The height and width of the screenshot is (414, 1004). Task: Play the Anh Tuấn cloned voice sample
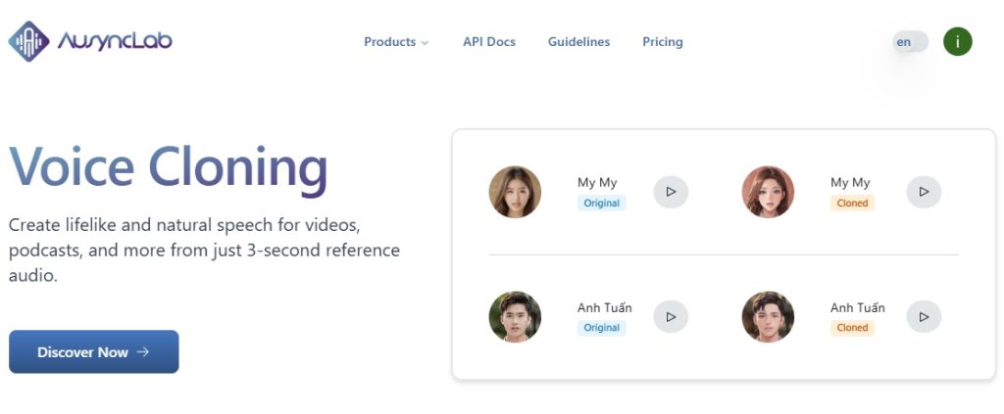(923, 316)
